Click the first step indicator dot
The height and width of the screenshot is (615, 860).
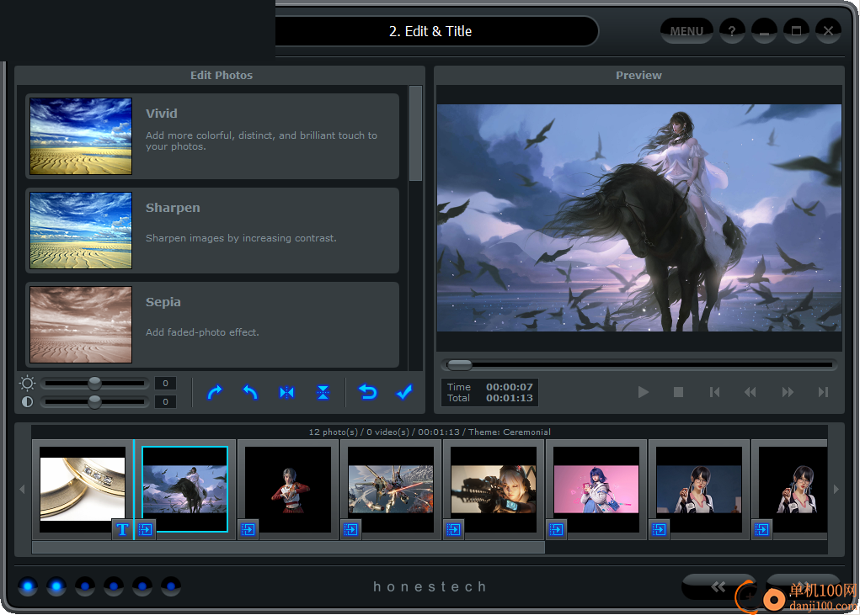click(28, 586)
